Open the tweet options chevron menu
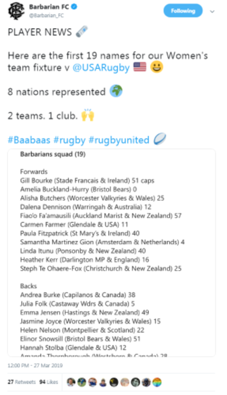Screen dimensions: 227x395 tap(212, 11)
